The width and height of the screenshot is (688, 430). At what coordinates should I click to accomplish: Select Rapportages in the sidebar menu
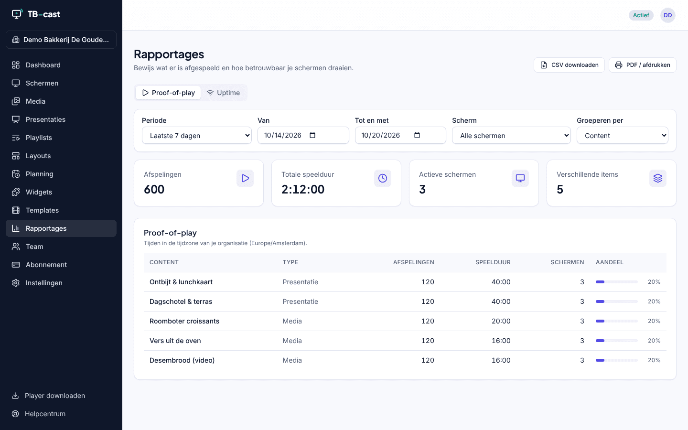coord(61,228)
